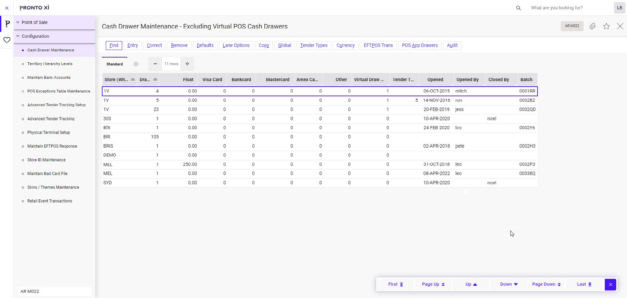Collapse the Configuration section
The height and width of the screenshot is (298, 627).
(x=18, y=36)
